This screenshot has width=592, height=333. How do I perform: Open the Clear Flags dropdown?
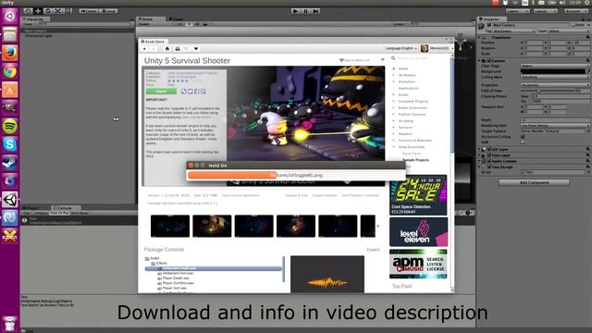coord(555,66)
